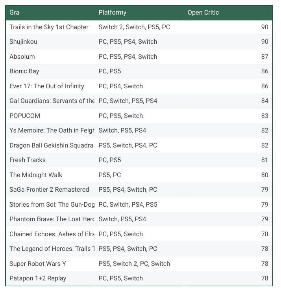Image resolution: width=281 pixels, height=295 pixels.
Task: Click the POPUCOM game title
Action: tap(25, 116)
